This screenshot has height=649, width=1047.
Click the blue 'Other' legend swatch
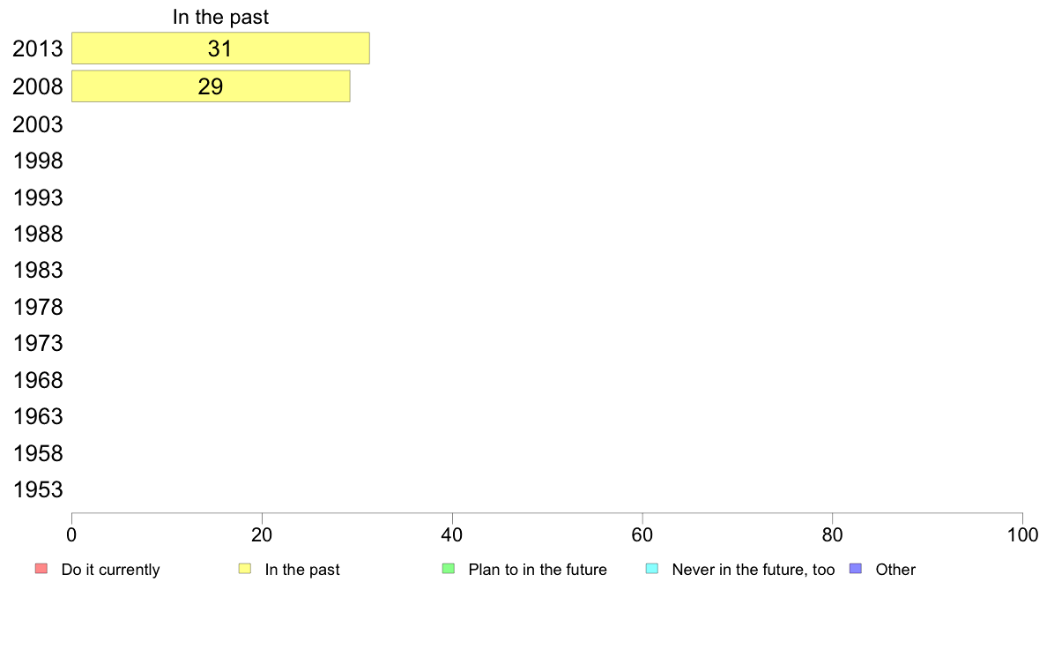coord(855,569)
